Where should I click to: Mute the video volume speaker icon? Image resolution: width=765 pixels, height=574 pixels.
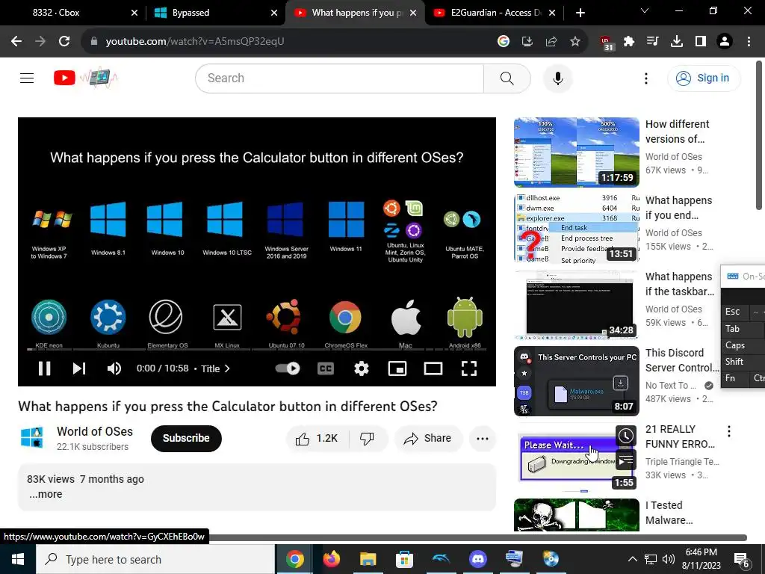pyautogui.click(x=114, y=368)
